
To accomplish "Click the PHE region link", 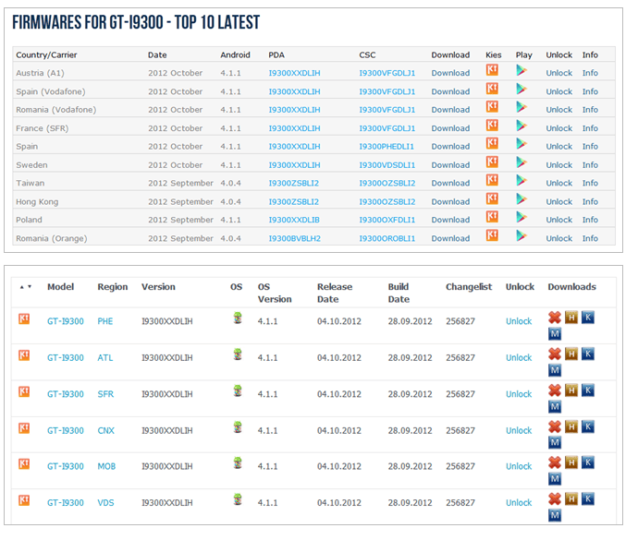I will click(x=105, y=321).
